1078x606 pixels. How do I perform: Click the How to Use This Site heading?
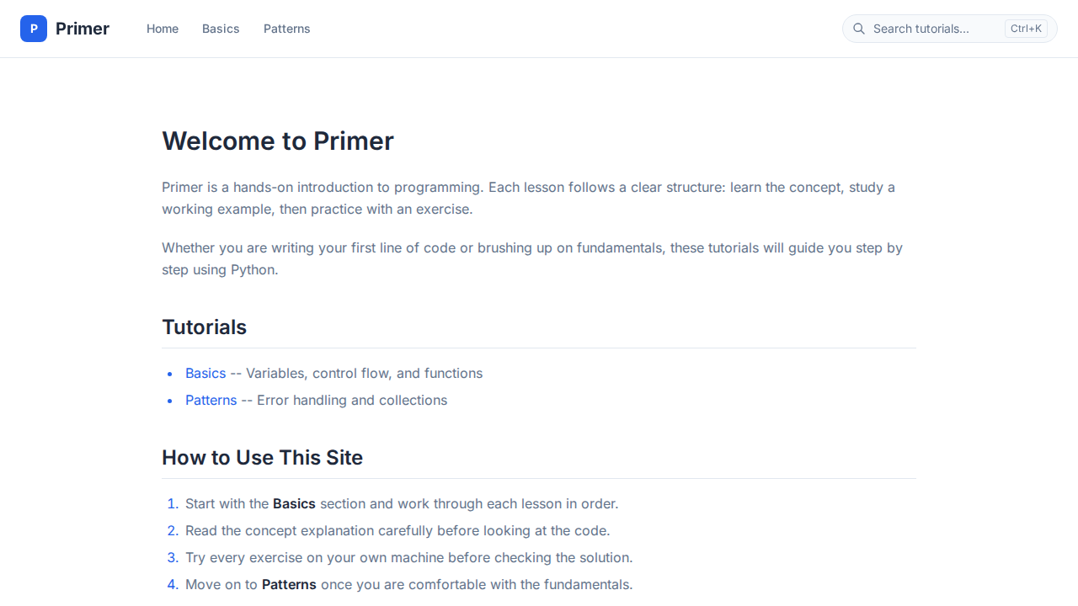[262, 457]
